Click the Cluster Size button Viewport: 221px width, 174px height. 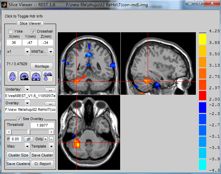[18, 155]
